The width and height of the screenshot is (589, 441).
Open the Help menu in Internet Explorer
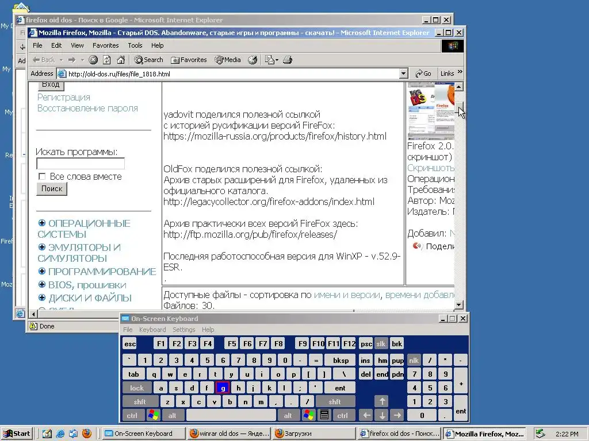158,45
